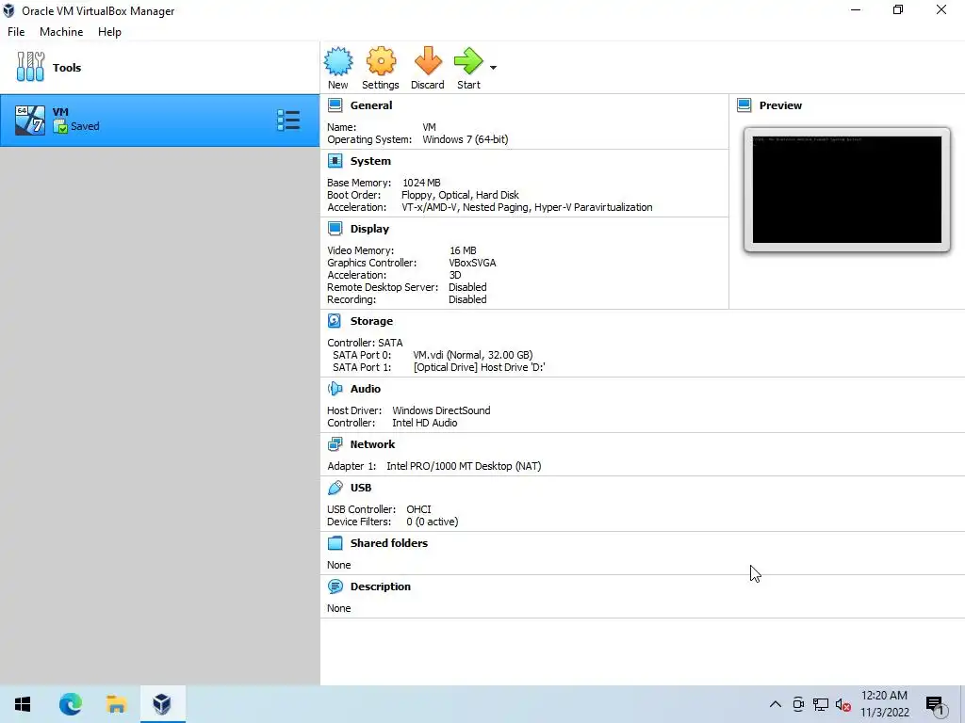
Task: Open File Explorer from taskbar
Action: [x=116, y=704]
